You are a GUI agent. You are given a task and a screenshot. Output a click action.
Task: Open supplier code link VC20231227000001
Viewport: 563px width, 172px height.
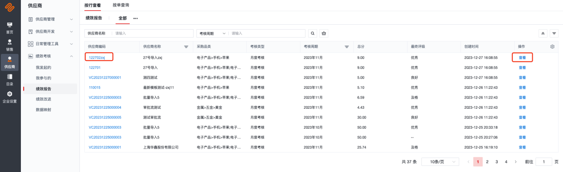[105, 77]
